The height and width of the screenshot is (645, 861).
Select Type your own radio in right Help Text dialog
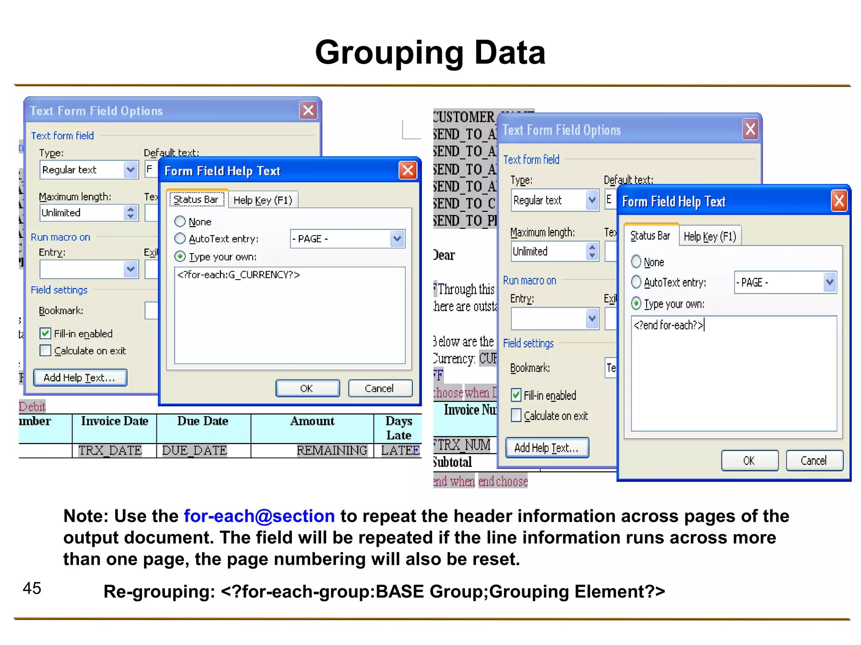coord(636,303)
